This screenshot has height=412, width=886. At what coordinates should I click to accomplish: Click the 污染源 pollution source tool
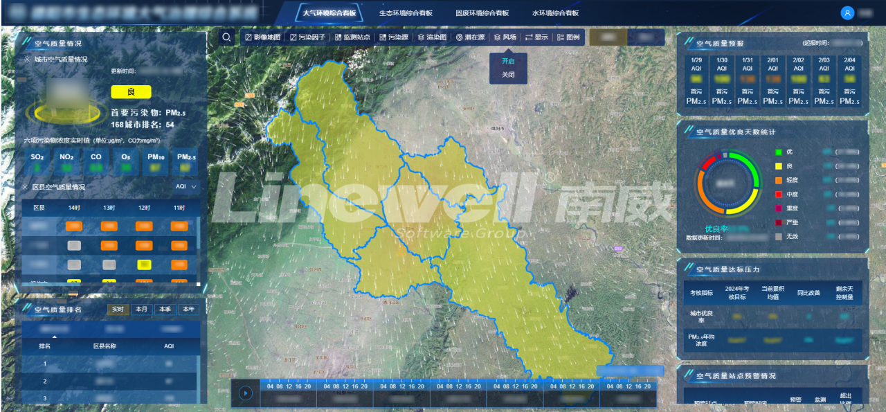394,37
